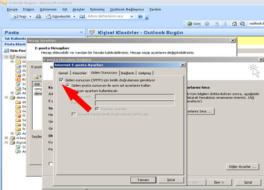
Task: Click the Kullanıcı Adı input field
Action: (x=135, y=97)
